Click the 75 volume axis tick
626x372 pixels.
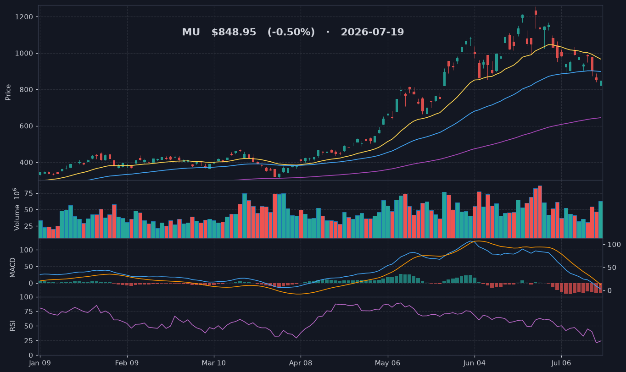click(x=29, y=194)
